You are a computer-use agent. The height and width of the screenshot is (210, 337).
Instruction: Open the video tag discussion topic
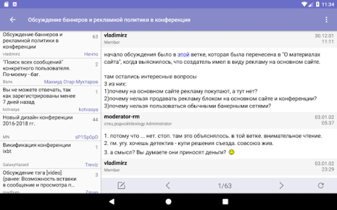[41, 178]
